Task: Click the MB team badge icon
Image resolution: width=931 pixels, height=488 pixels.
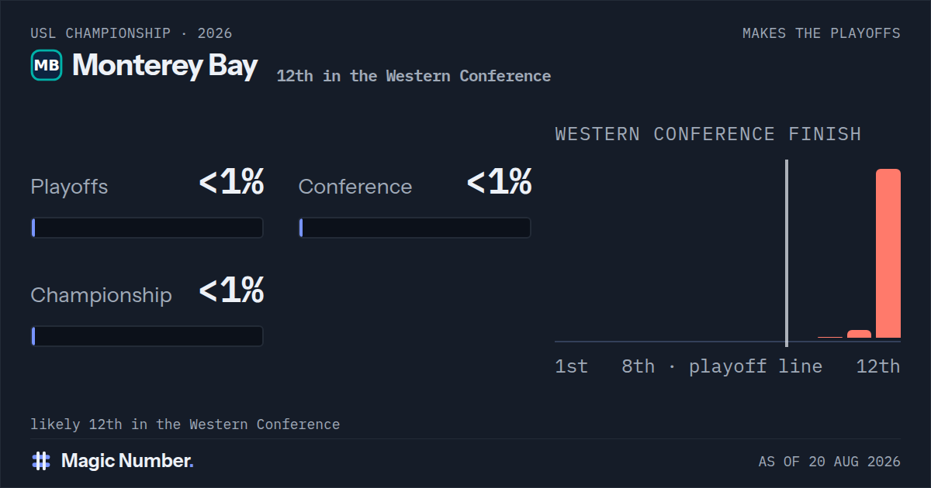Action: click(47, 66)
